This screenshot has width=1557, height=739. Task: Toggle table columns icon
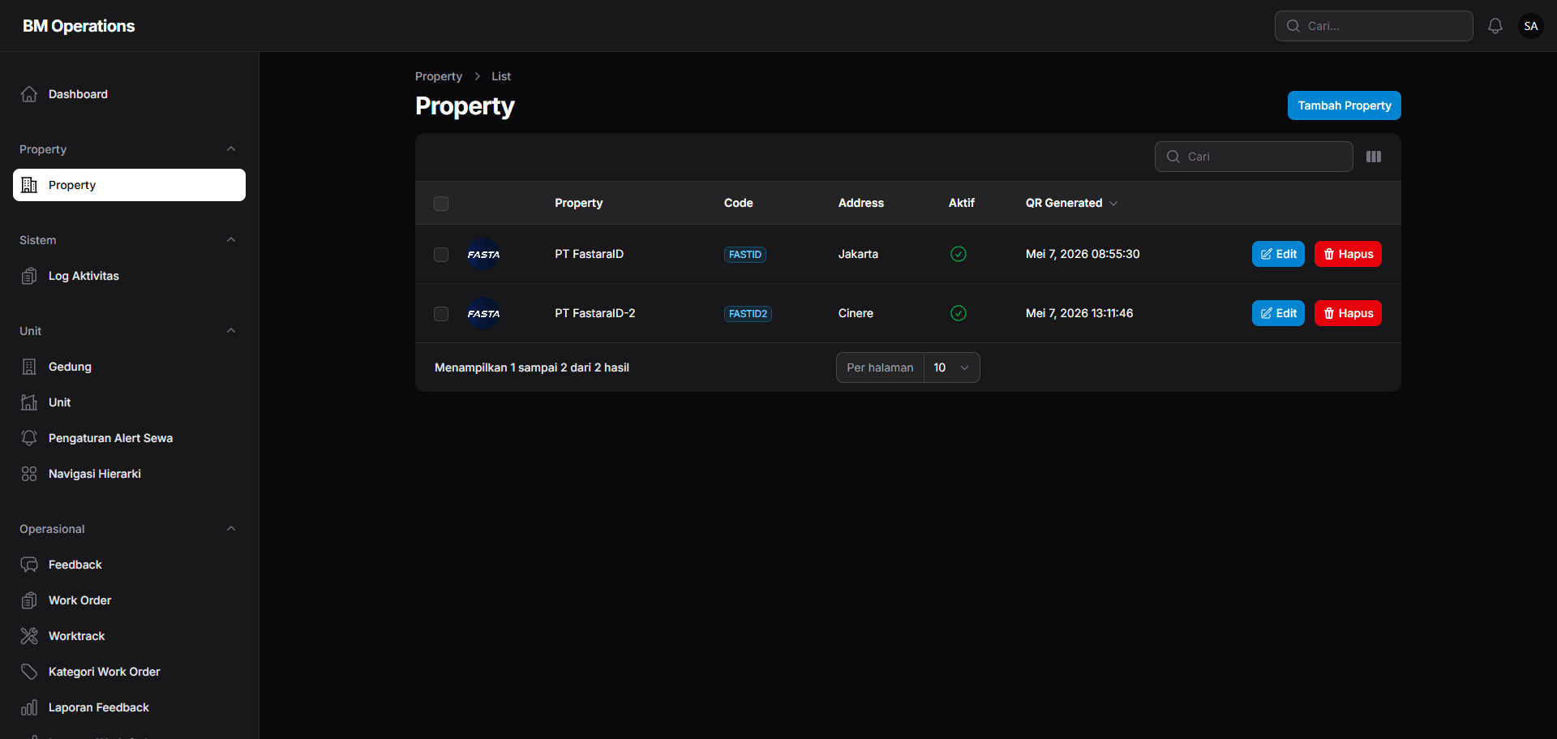(1374, 157)
